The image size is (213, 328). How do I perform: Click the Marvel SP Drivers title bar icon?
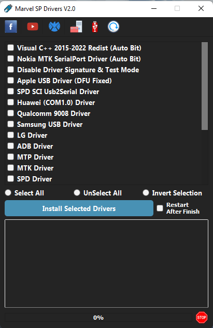(8, 8)
